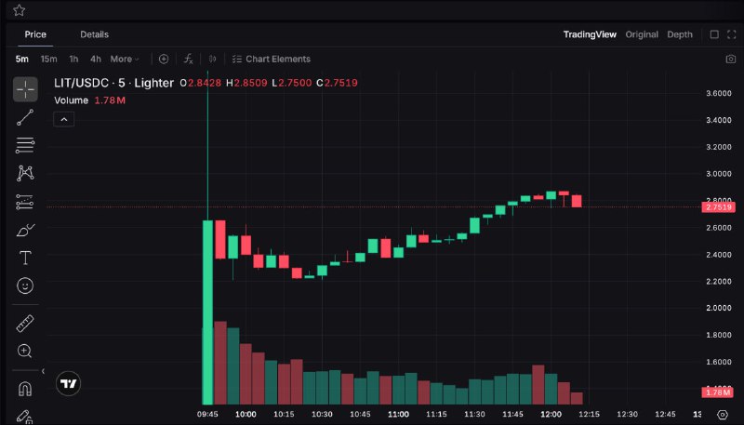The image size is (744, 425).
Task: Select the text annotation tool
Action: 25,258
